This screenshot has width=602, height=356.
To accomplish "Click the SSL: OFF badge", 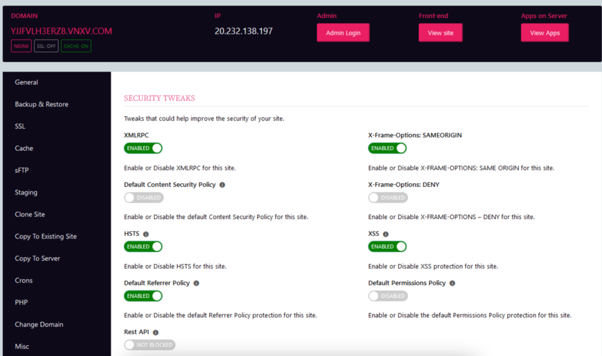I will point(46,45).
